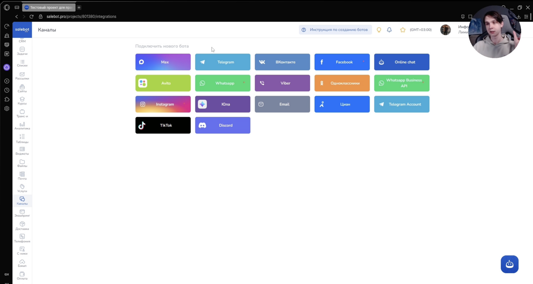Connect a Facebook bot
Screen dimensions: 533x284
342,62
